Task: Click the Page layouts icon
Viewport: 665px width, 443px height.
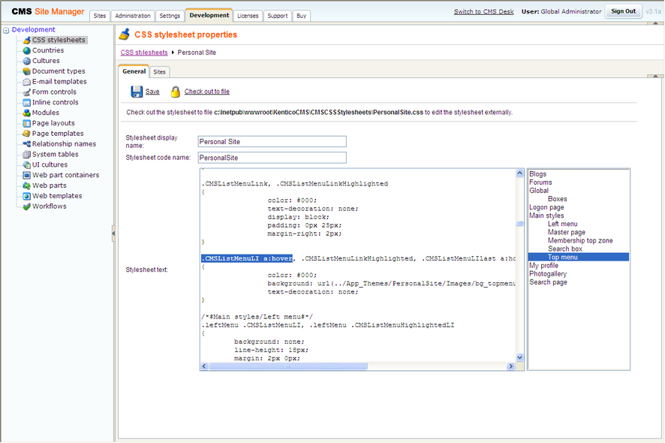Action: click(x=27, y=123)
